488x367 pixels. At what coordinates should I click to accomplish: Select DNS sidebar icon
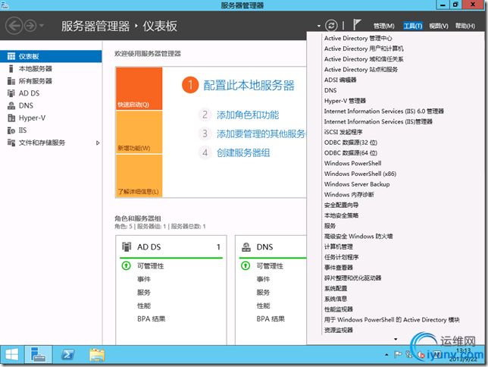pos(11,105)
